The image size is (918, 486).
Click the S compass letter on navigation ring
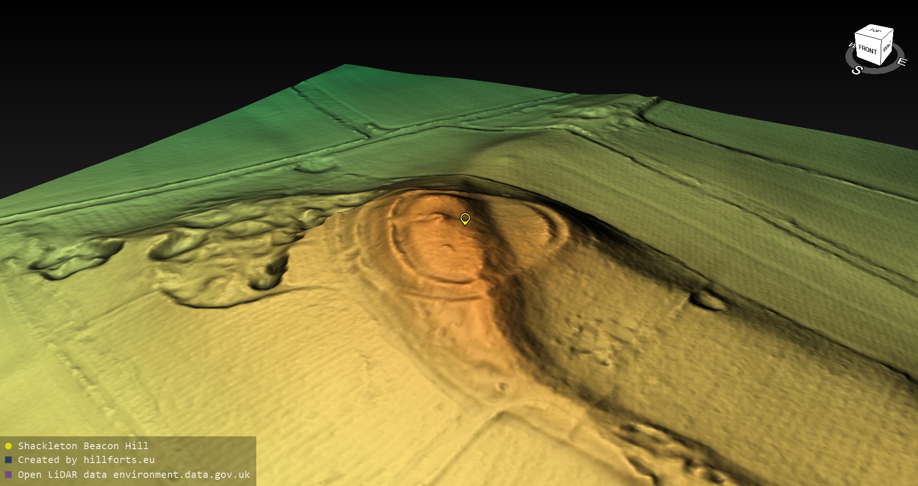point(857,70)
